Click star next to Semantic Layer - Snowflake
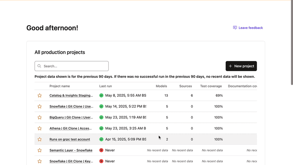 pos(40,150)
